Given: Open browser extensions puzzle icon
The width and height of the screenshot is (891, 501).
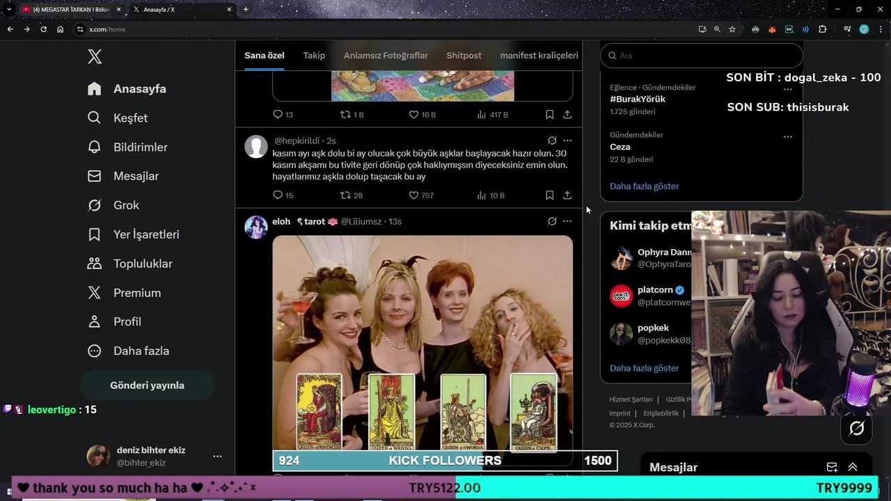Looking at the screenshot, I should point(823,29).
